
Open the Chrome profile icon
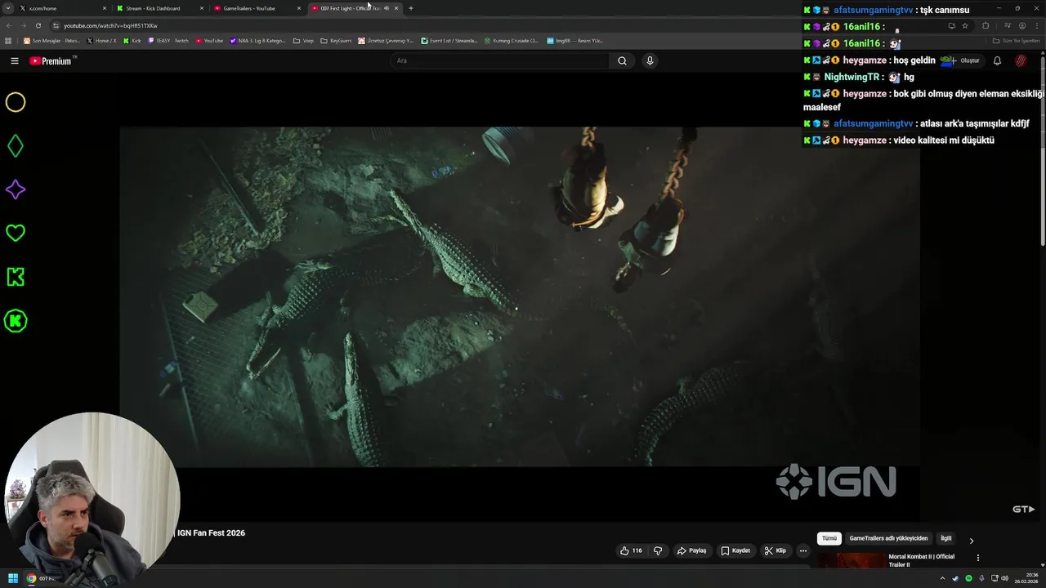[1022, 25]
